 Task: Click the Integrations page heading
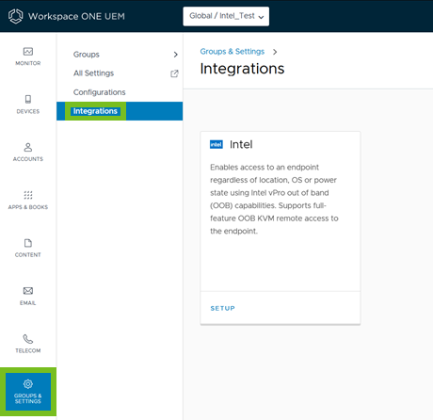tap(242, 69)
